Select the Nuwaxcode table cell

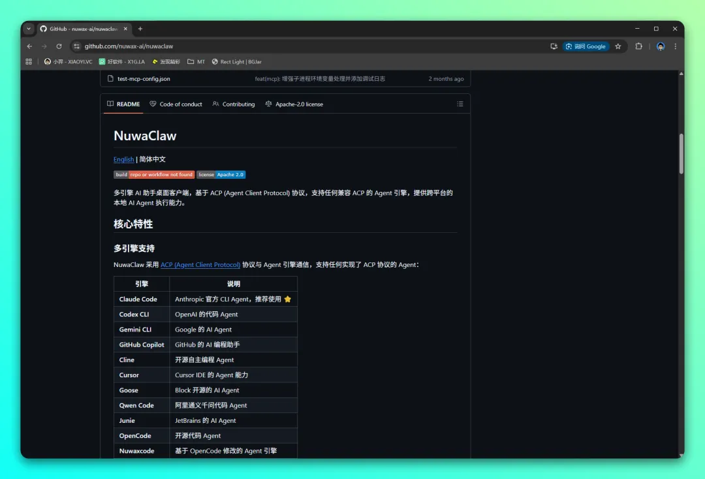click(x=141, y=451)
